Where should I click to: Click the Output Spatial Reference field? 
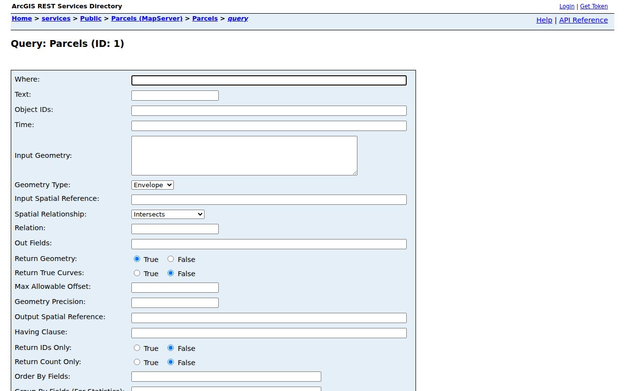tap(269, 318)
